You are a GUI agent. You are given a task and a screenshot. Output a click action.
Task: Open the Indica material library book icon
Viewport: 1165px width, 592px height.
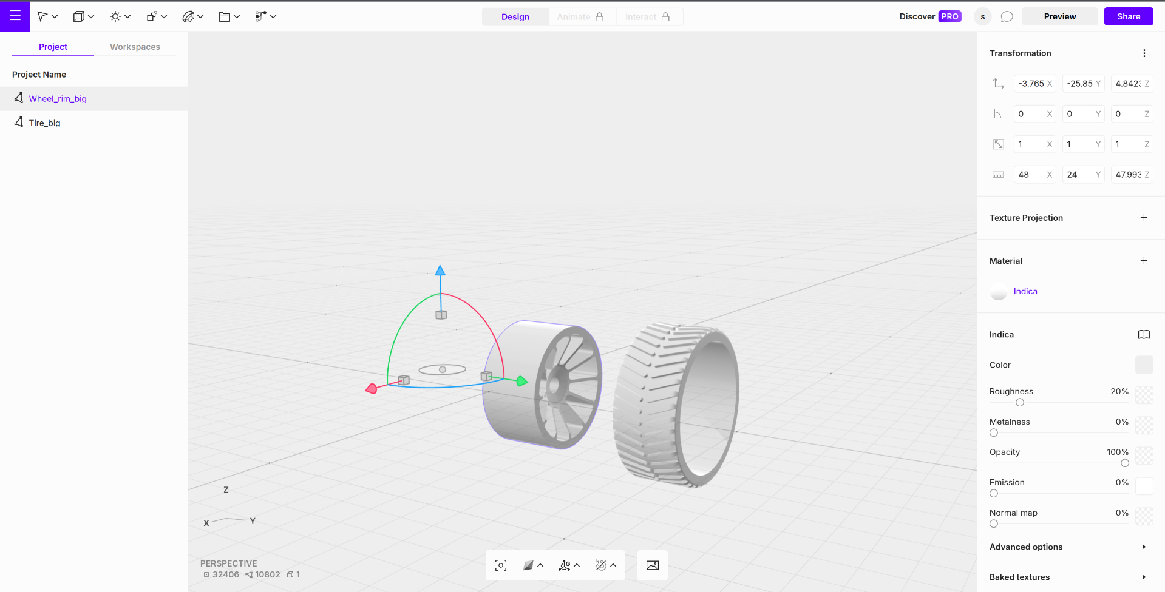click(x=1144, y=335)
